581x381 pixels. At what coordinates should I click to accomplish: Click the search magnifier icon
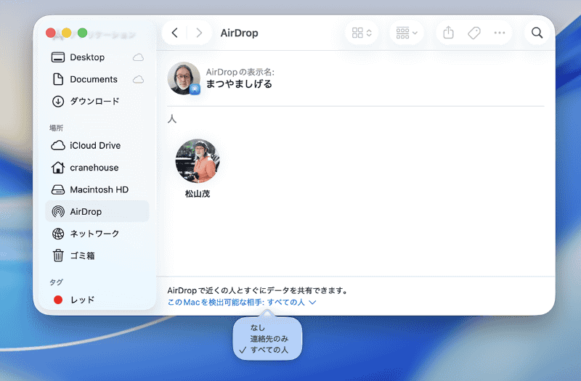(537, 33)
